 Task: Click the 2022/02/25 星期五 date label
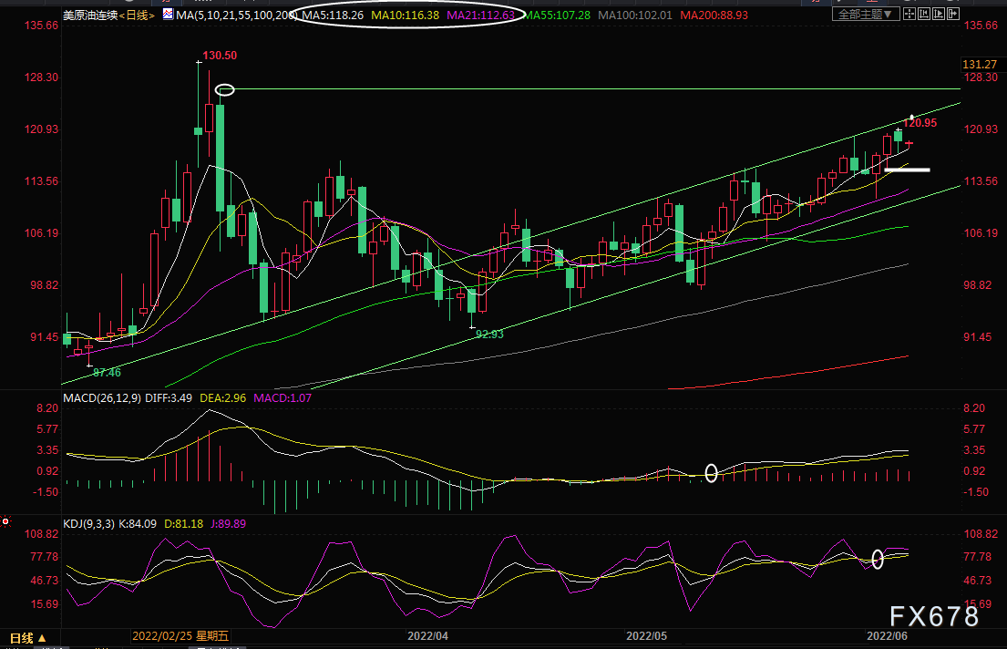click(x=180, y=636)
